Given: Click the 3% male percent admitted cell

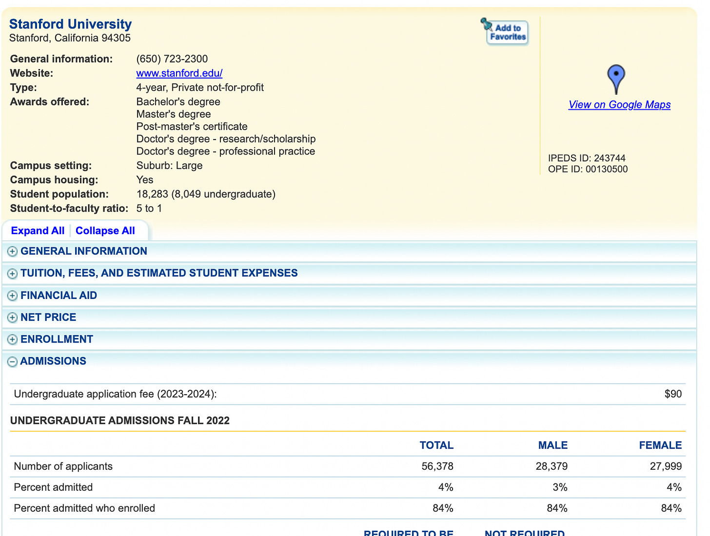Looking at the screenshot, I should point(560,487).
